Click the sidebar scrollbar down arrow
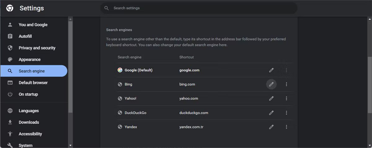The image size is (372, 148). click(x=70, y=145)
